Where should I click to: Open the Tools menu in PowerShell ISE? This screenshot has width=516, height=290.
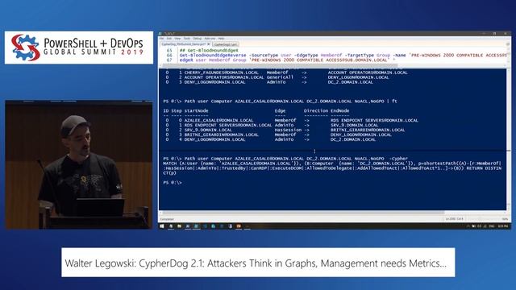click(187, 39)
